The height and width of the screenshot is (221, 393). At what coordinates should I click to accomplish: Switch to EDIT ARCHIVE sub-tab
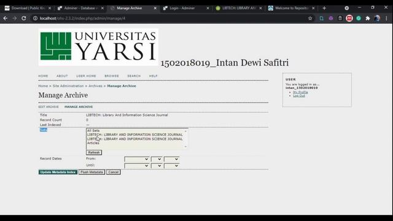(49, 107)
